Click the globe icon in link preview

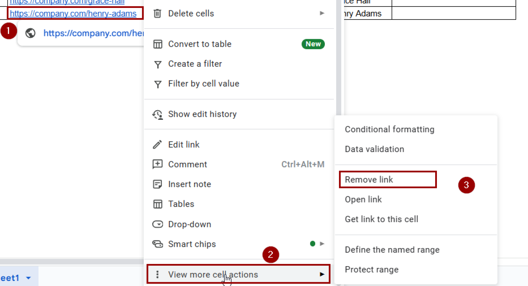click(x=30, y=33)
